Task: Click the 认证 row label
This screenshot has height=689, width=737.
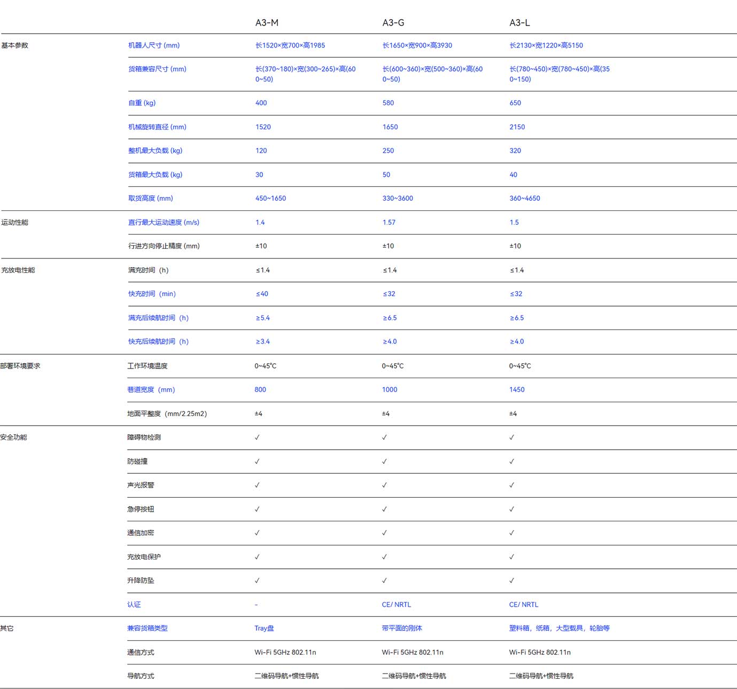Action: [134, 605]
